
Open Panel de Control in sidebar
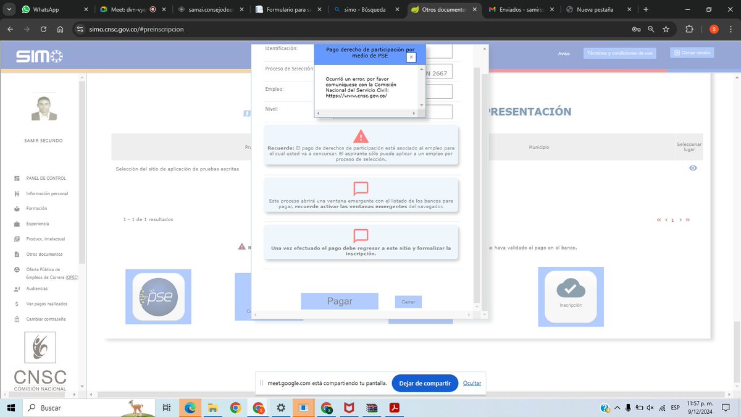click(46, 178)
